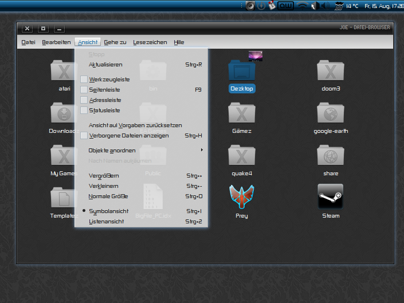Click the small wallpaper thumbnail above Dezktop
The width and height of the screenshot is (404, 303).
click(x=256, y=56)
